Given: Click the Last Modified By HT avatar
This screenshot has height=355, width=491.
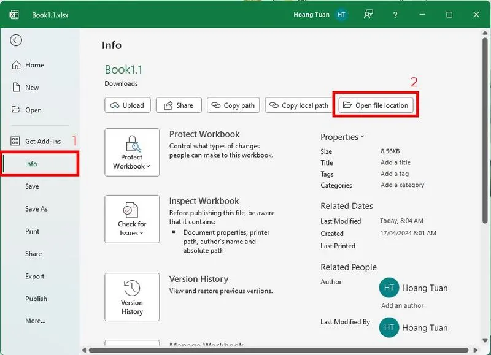Looking at the screenshot, I should tap(389, 327).
